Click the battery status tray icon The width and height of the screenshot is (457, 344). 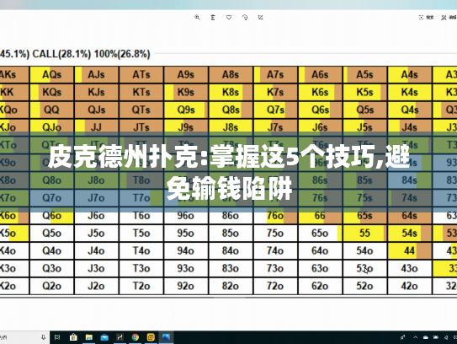point(436,337)
